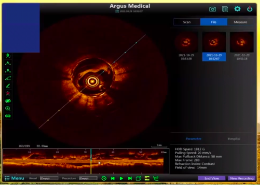Select the marker A measurement tool
The height and width of the screenshot is (185, 260).
click(8, 63)
